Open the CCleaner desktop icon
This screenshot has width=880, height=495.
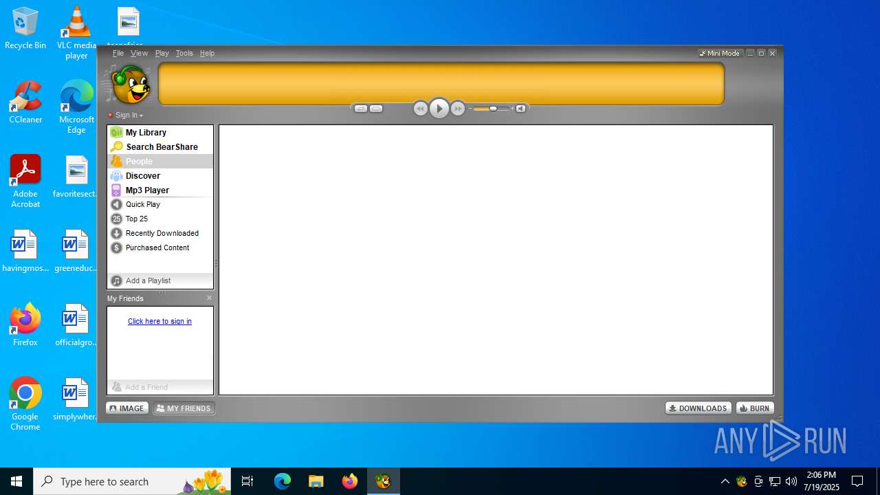click(x=25, y=102)
